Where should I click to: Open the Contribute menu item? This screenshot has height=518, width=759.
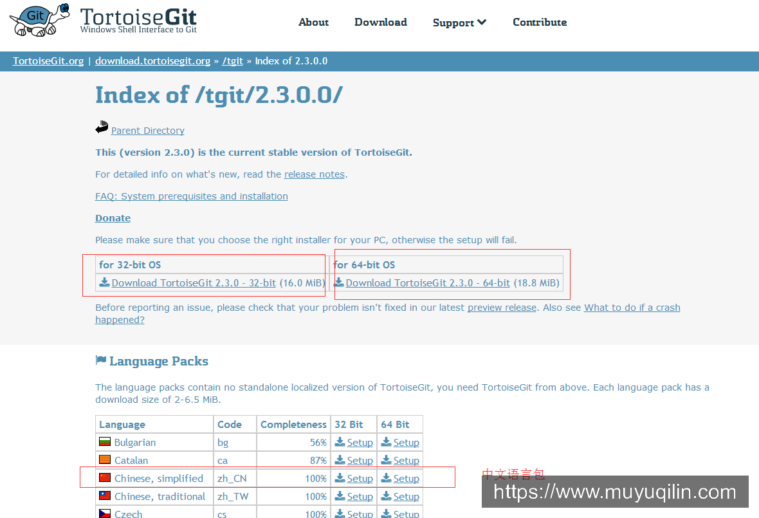pyautogui.click(x=540, y=23)
